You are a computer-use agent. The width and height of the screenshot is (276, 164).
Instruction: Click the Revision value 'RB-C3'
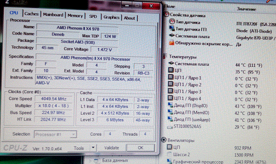click(143, 73)
